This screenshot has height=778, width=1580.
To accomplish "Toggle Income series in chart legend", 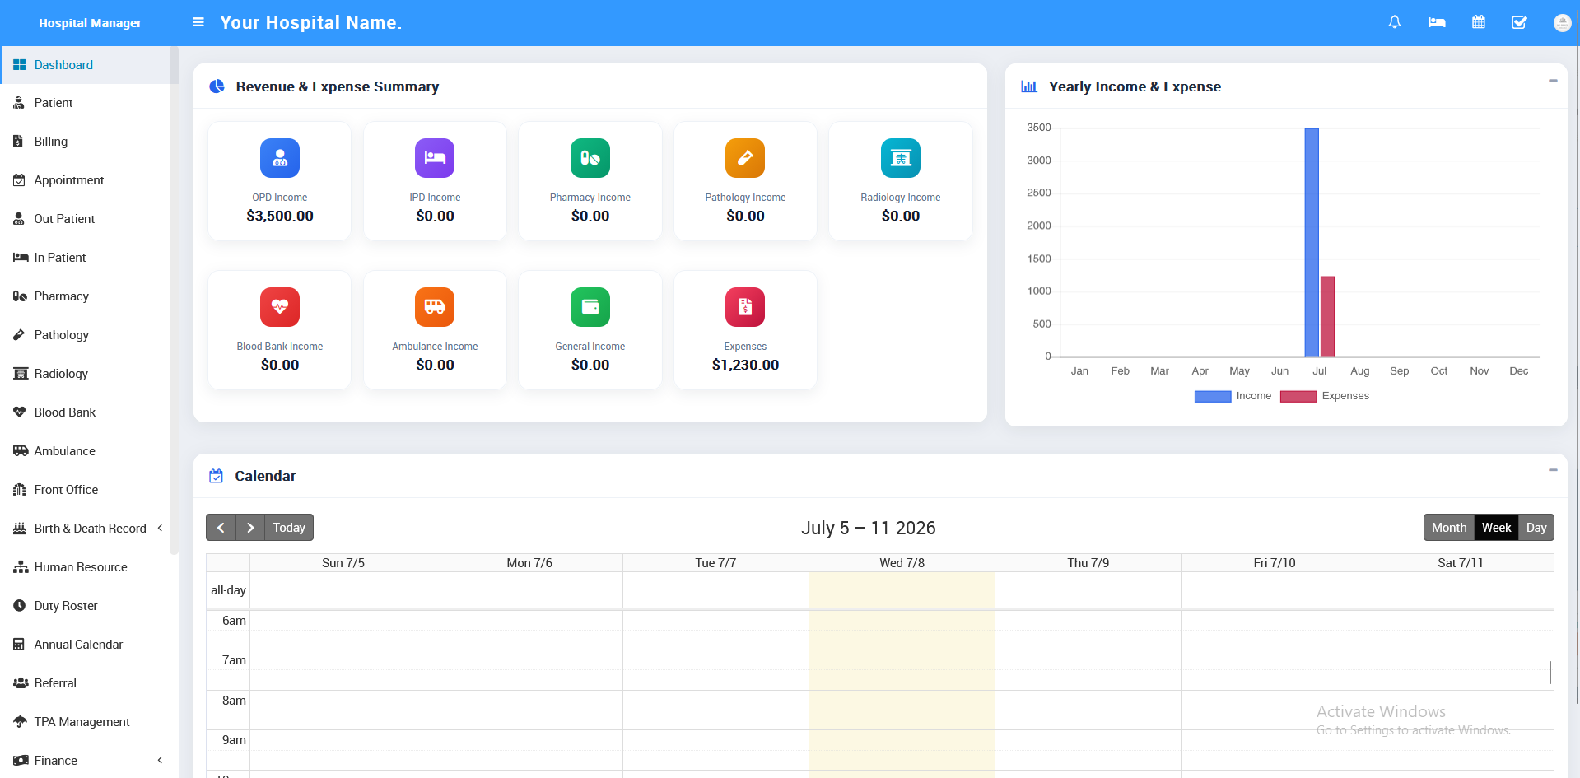I will coord(1233,396).
